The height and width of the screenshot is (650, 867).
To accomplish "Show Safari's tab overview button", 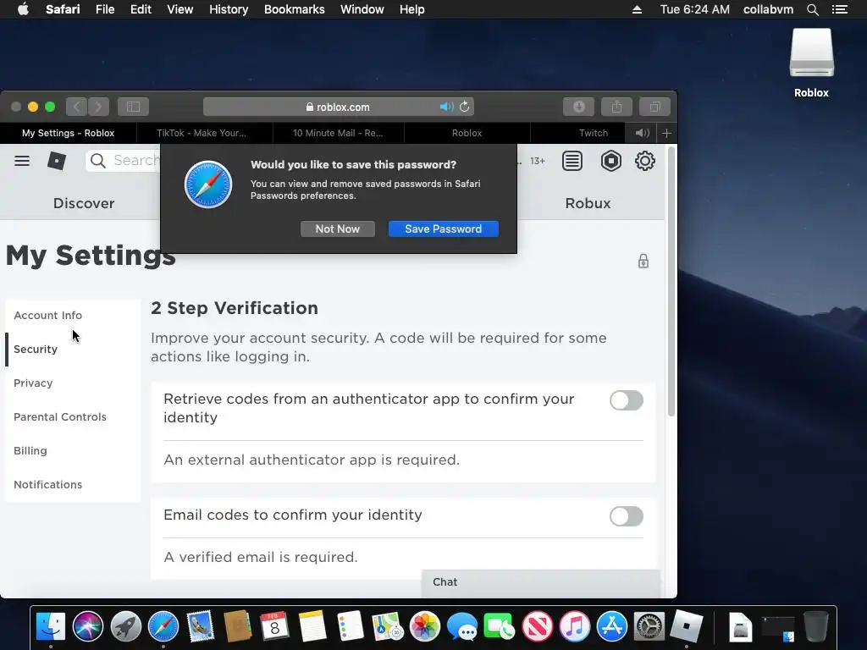I will tap(654, 107).
